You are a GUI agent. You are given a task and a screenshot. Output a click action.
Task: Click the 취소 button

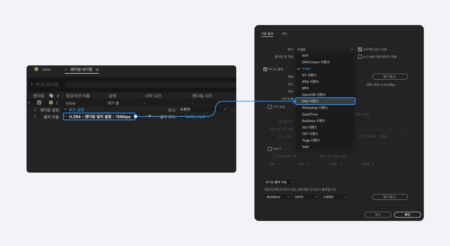pos(378,215)
